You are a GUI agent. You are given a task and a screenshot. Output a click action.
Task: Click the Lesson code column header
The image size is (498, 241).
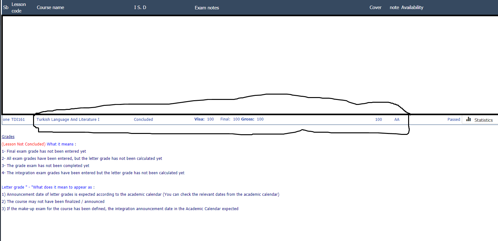[18, 7]
